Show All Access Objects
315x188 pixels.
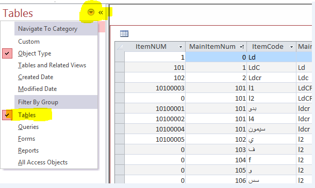pos(43,162)
